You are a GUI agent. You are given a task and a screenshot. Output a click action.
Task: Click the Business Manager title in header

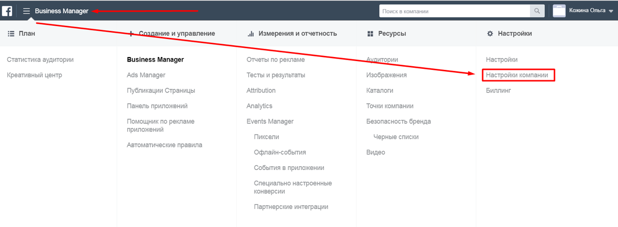click(62, 11)
